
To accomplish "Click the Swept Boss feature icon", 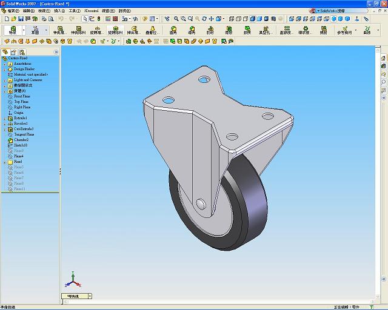I will tap(134, 30).
